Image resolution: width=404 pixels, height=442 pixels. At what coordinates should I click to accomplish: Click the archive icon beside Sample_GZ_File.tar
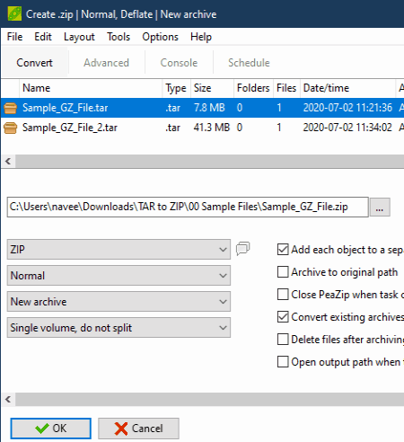(x=10, y=108)
